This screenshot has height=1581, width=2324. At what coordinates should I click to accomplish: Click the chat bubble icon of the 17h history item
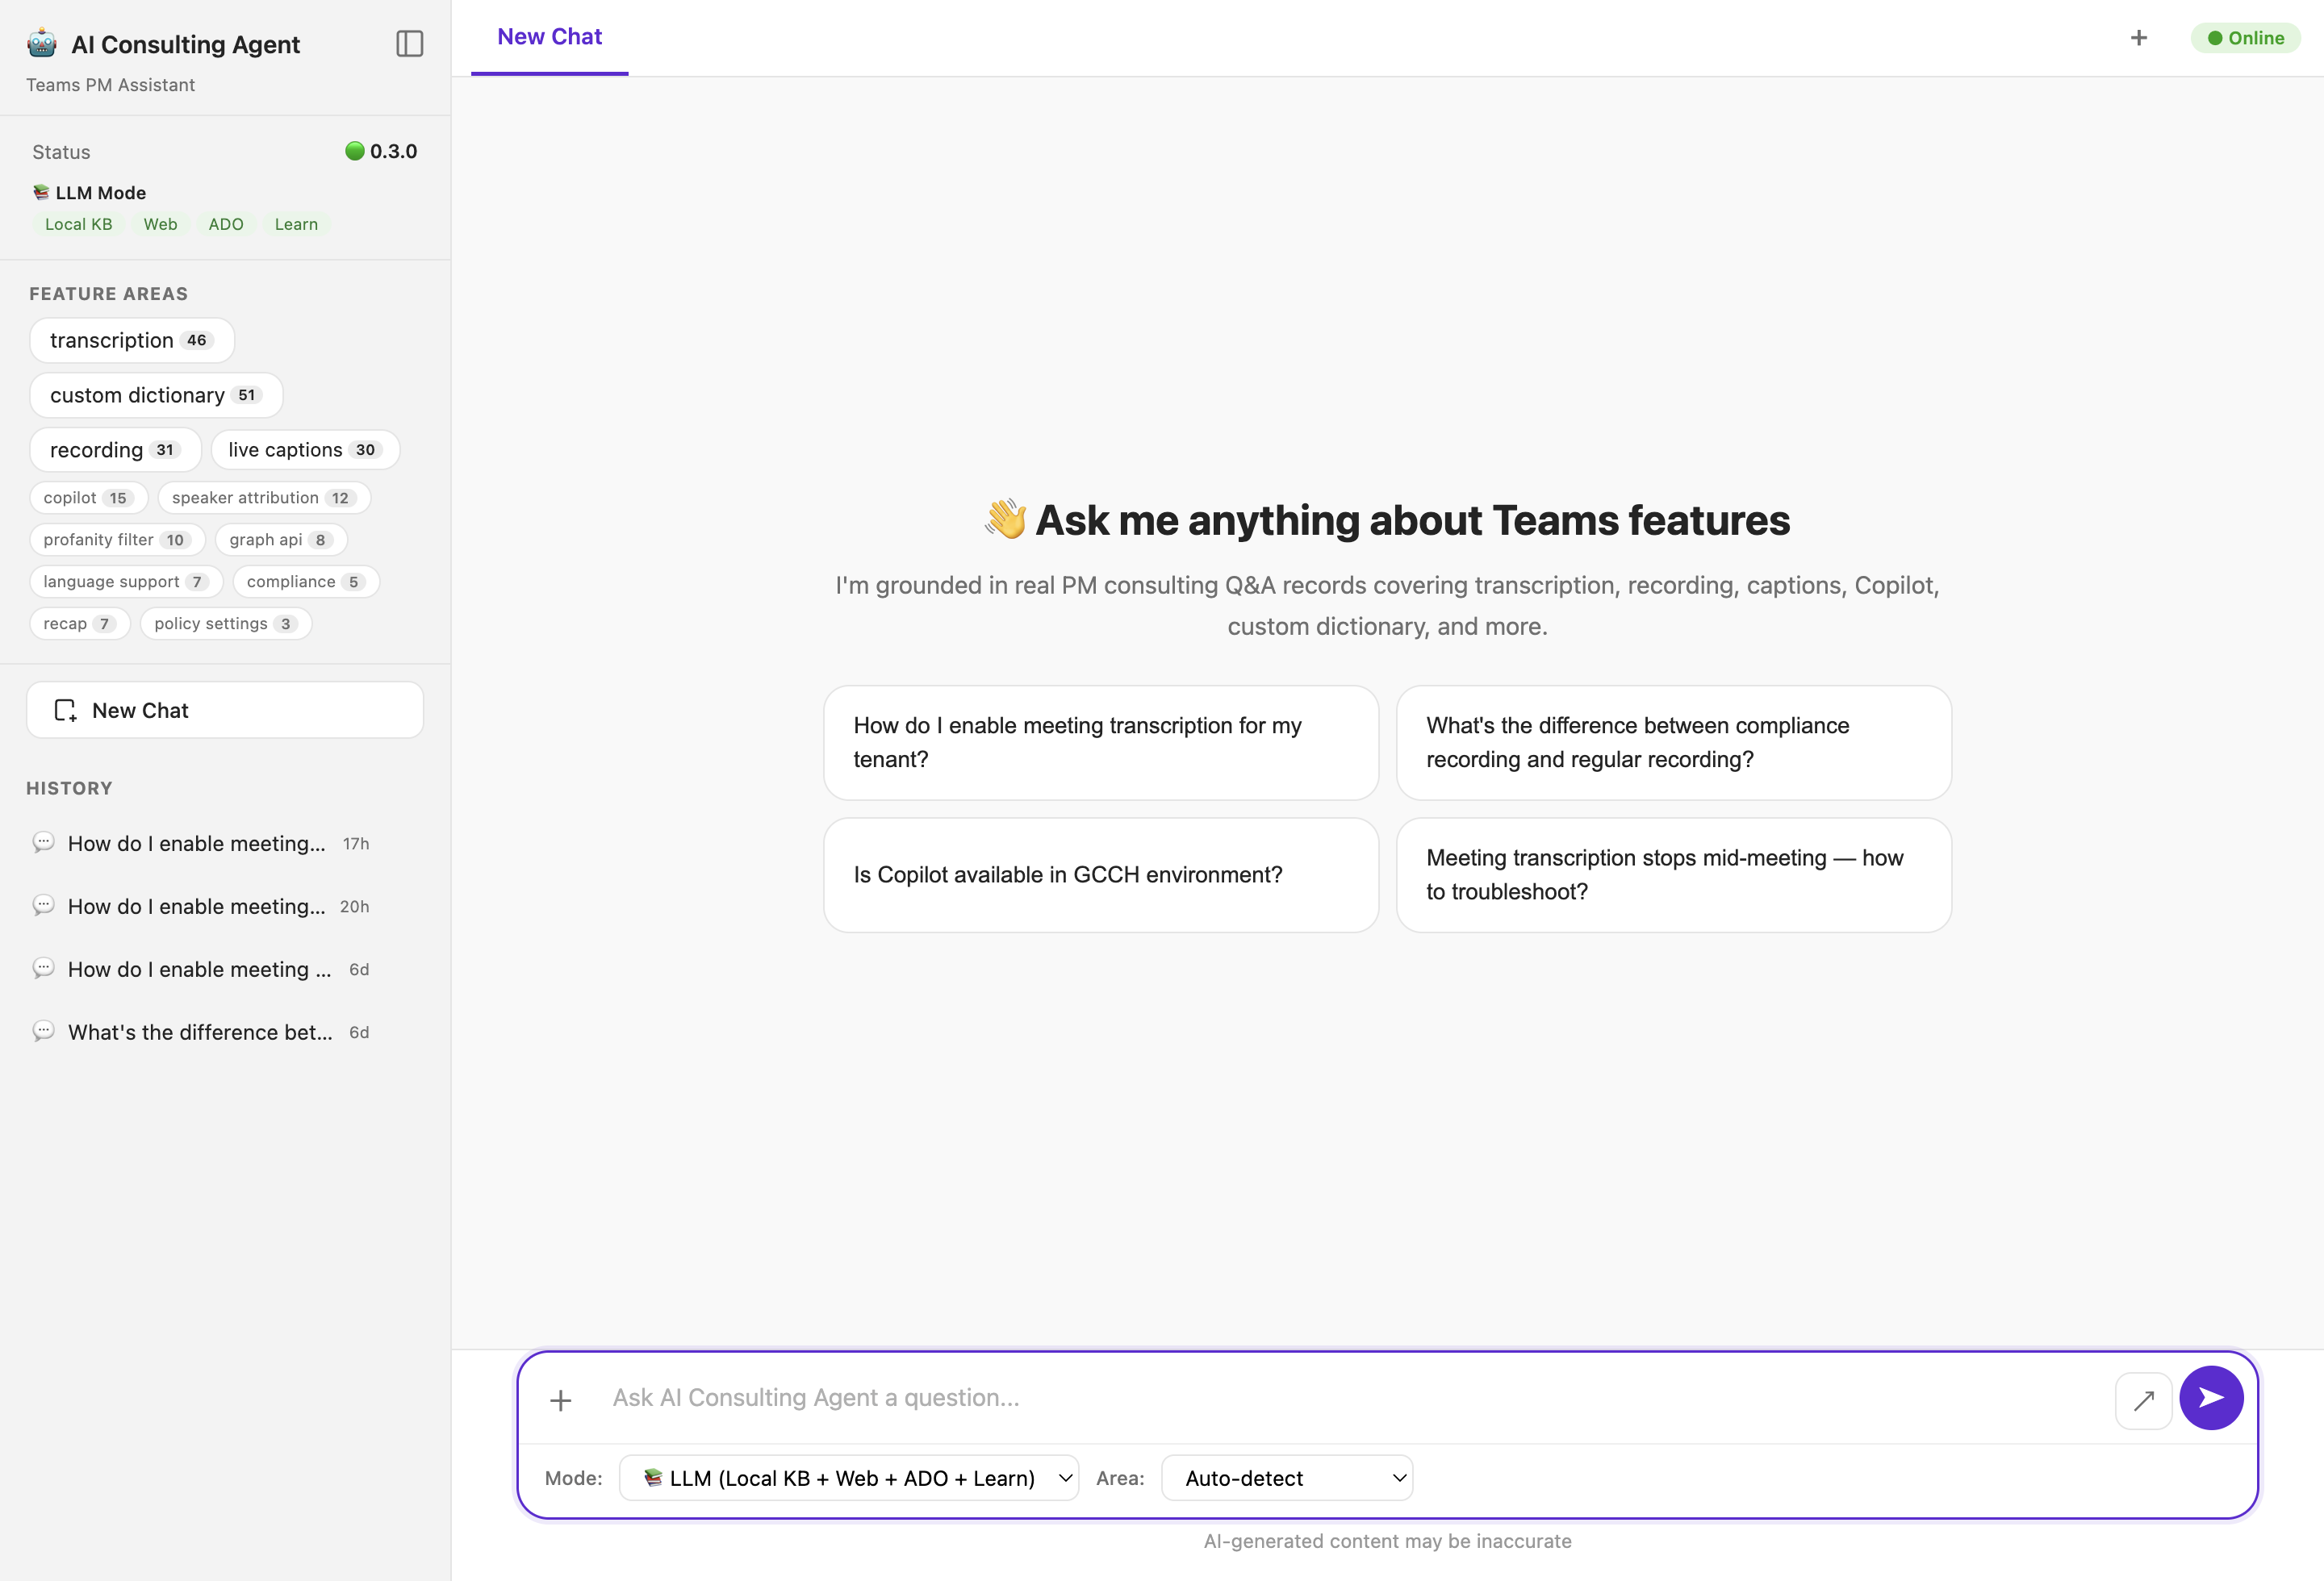[43, 842]
